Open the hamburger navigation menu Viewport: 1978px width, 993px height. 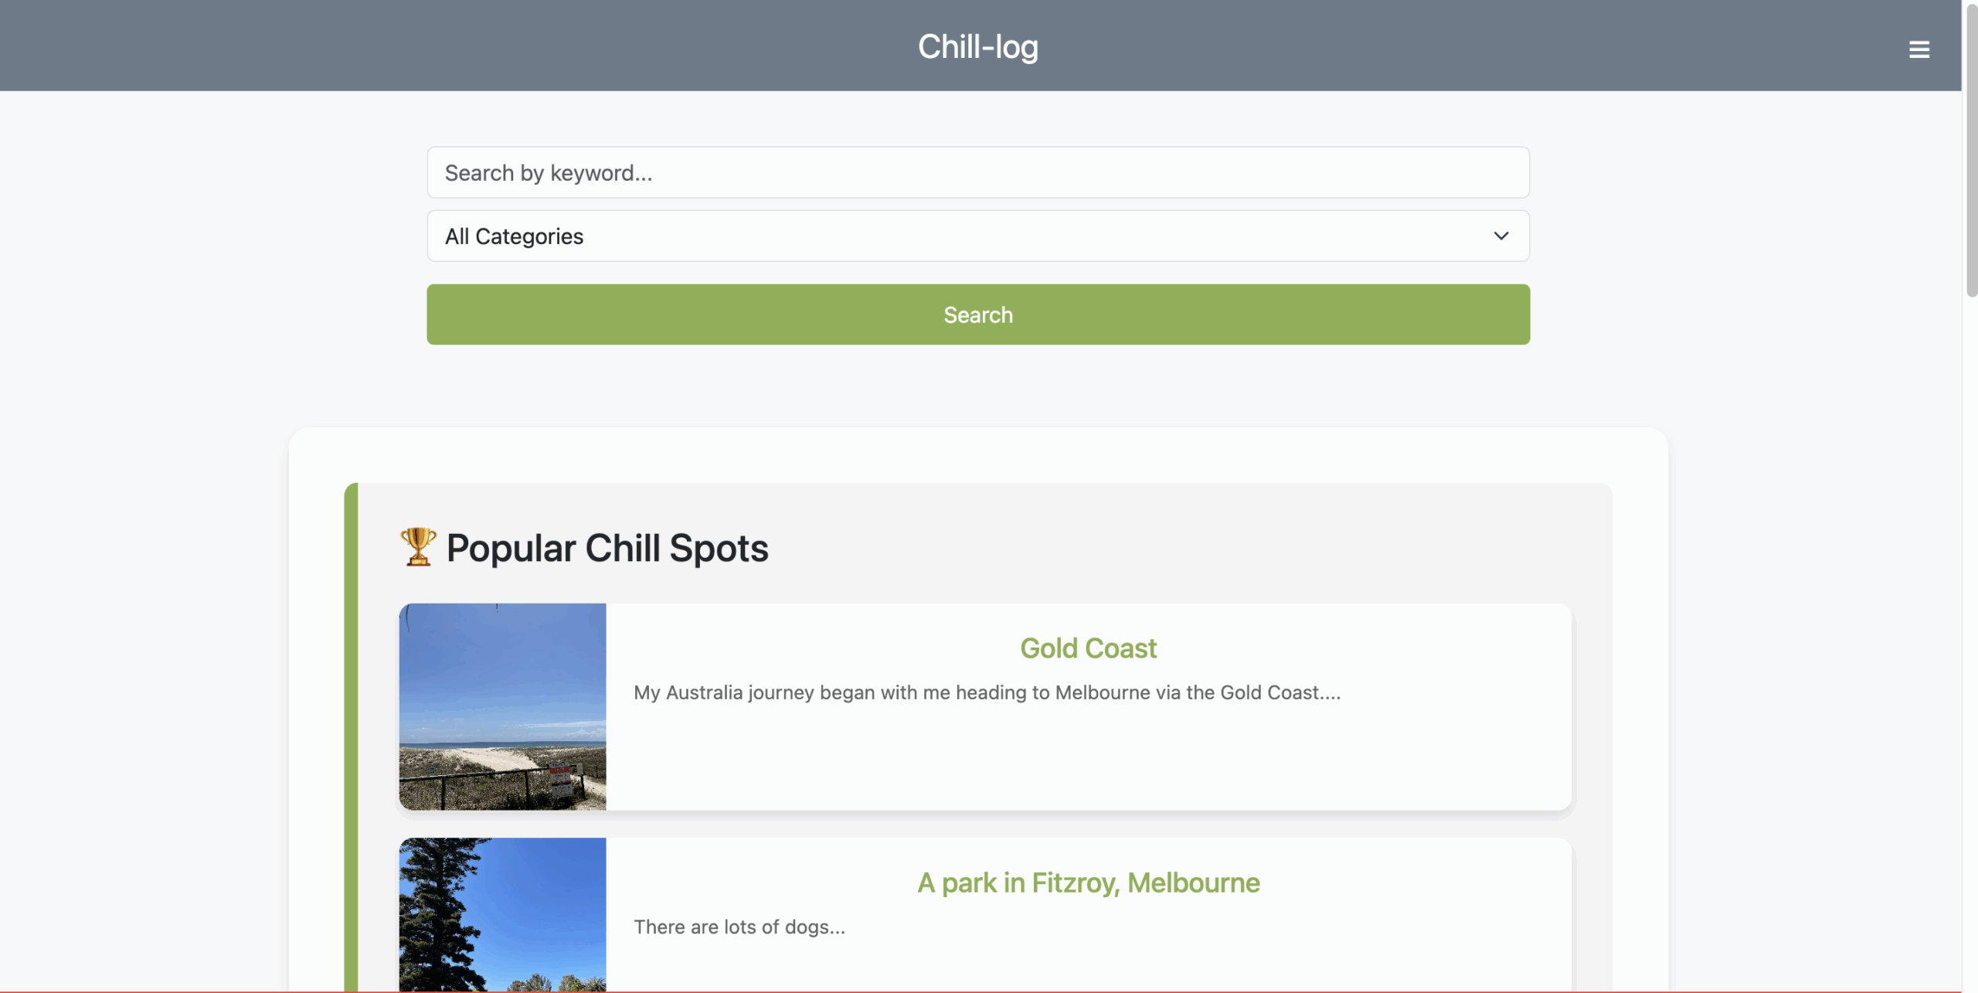1919,49
